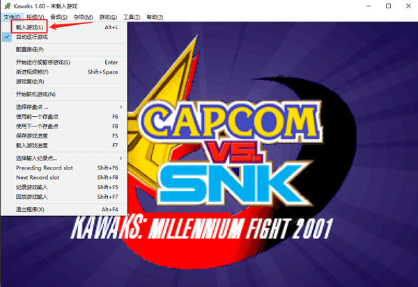This screenshot has width=418, height=287.
Task: Open the 游戏(G) menu
Action: click(x=108, y=17)
